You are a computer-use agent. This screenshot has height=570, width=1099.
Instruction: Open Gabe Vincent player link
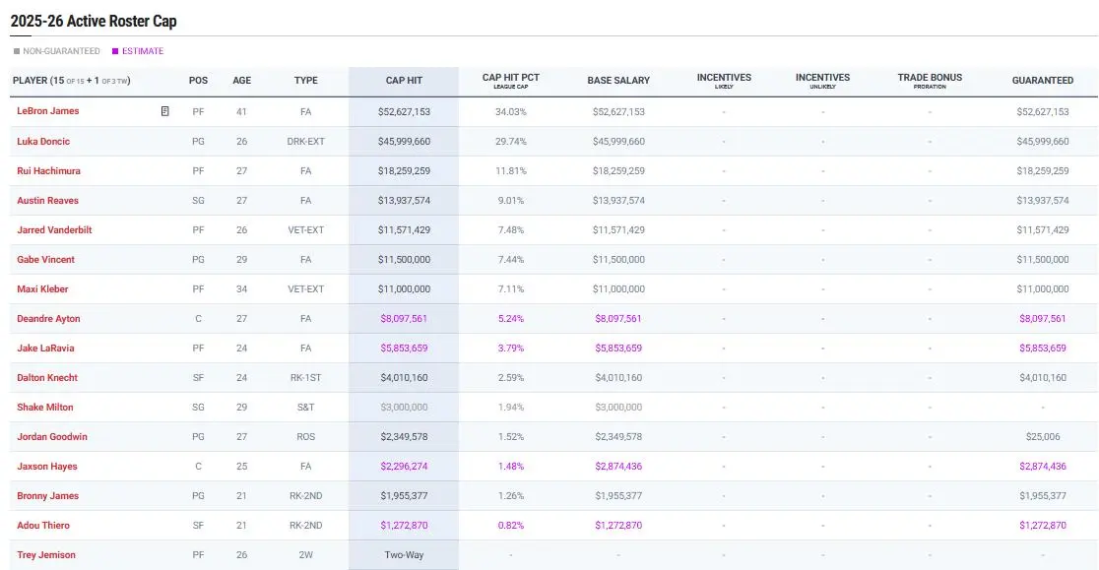(45, 259)
